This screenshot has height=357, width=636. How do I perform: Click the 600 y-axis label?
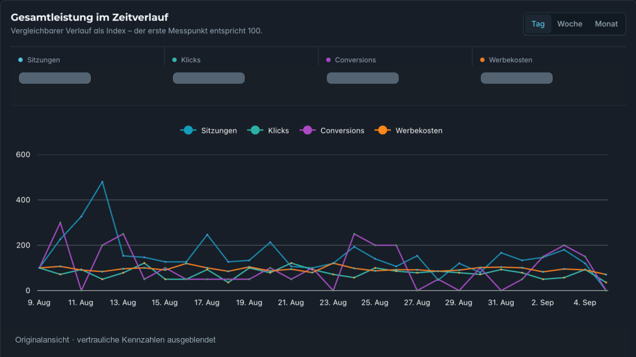click(23, 155)
